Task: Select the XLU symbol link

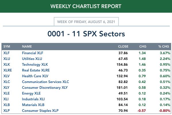Action: coord(7,59)
